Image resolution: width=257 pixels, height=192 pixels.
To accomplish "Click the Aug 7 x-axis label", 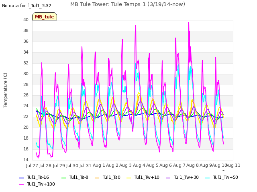I will tap(179, 165).
